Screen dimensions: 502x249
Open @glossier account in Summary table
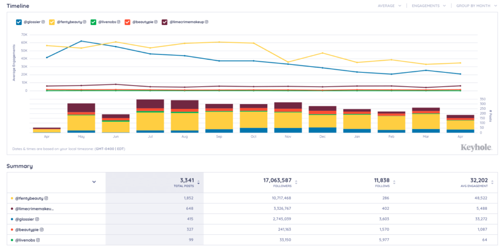tap(25, 219)
